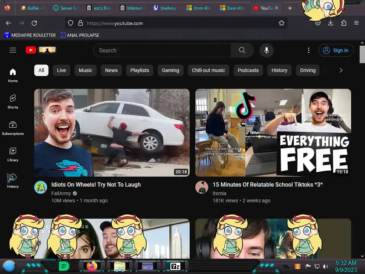
Task: Open Idiots On Wheels video title
Action: click(x=96, y=184)
